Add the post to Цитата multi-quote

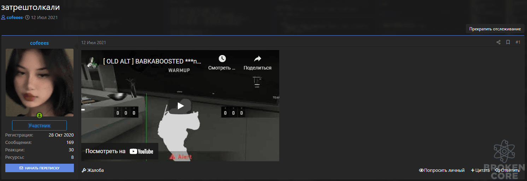click(480, 170)
